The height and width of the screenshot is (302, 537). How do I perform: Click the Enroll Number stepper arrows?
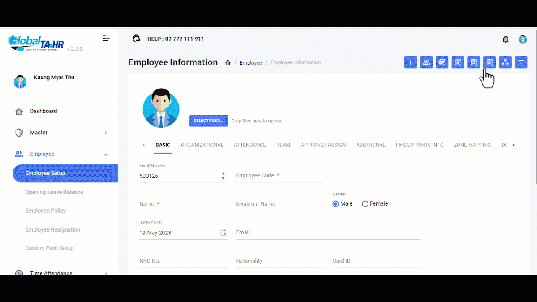pos(223,176)
